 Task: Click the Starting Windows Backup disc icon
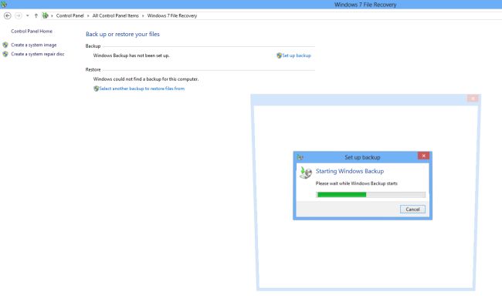pos(306,173)
